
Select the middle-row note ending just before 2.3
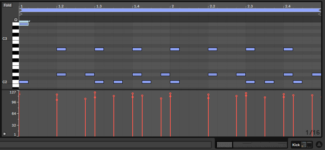pos(241,74)
